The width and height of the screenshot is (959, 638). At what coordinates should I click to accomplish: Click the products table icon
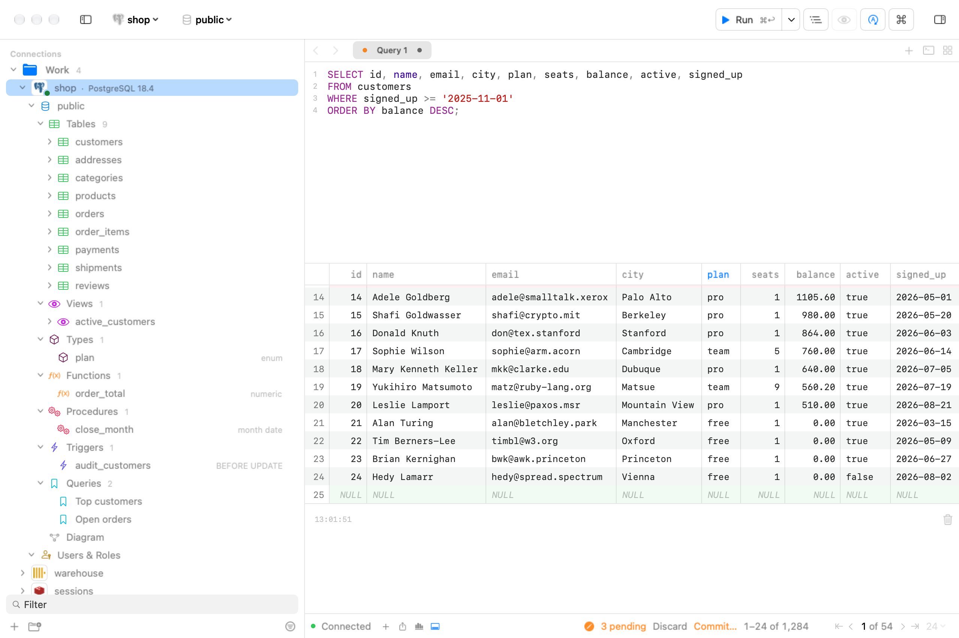pyautogui.click(x=63, y=196)
